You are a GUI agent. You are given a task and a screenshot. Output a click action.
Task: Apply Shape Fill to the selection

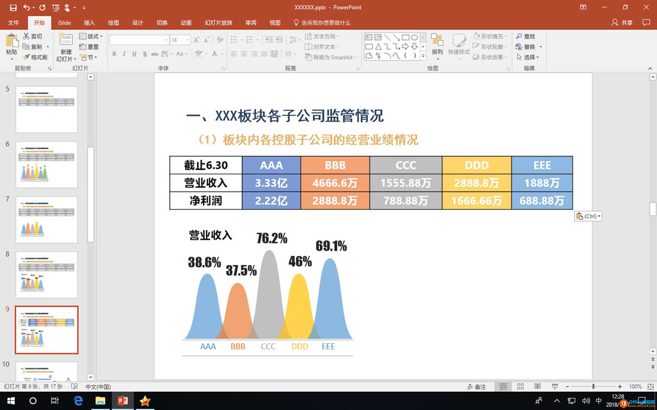click(489, 36)
